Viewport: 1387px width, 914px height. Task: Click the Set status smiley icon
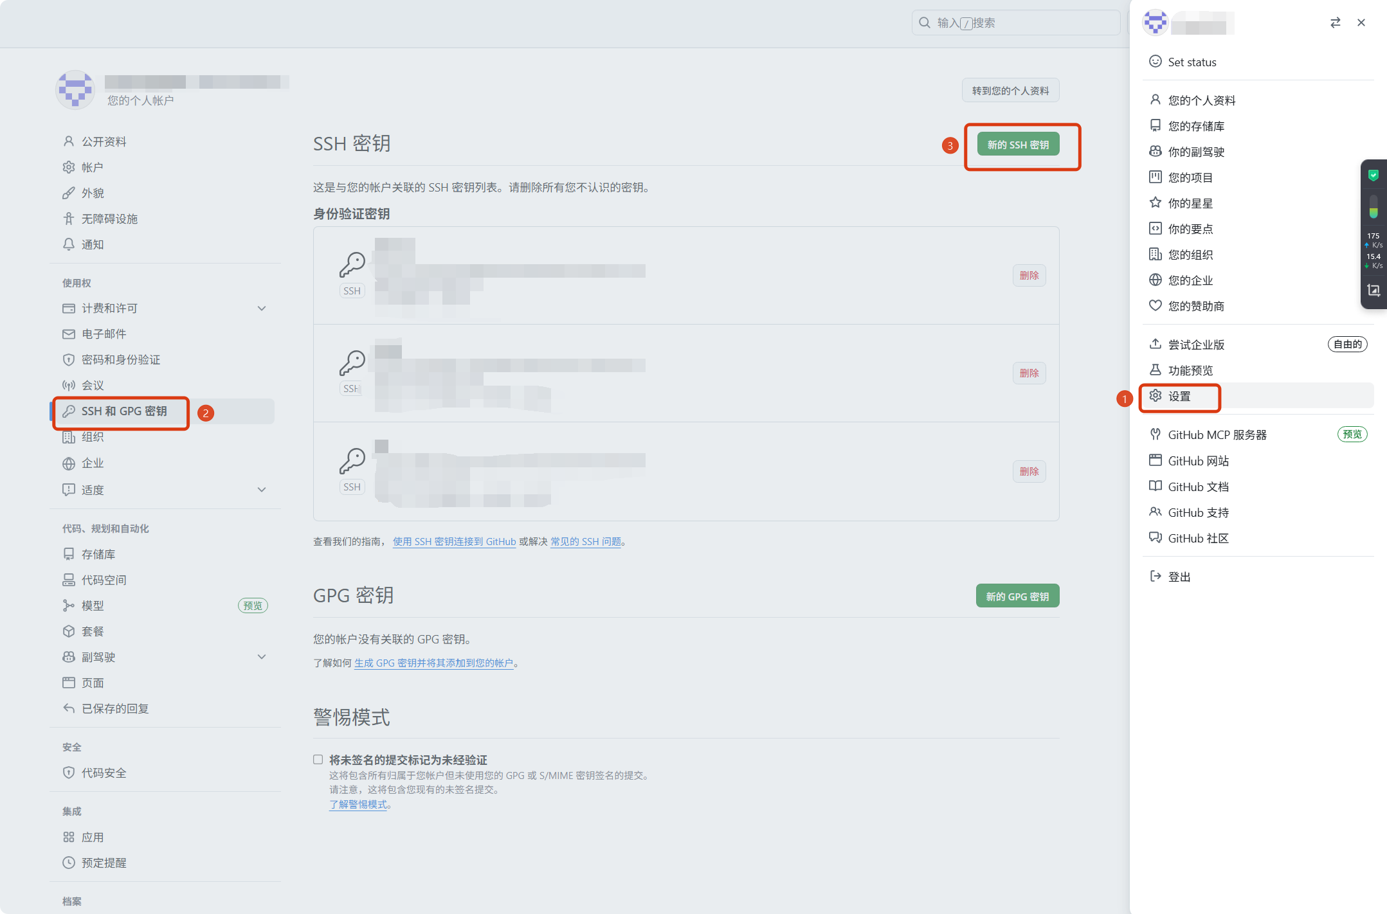[1155, 62]
